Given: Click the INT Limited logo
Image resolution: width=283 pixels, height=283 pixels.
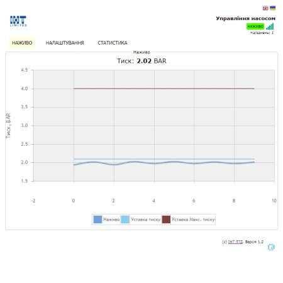Looking at the screenshot, I should [x=18, y=21].
